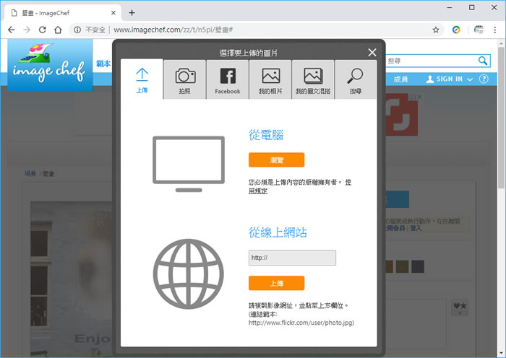This screenshot has width=506, height=358.
Task: Open the 拍照 camera tab
Action: pyautogui.click(x=185, y=80)
